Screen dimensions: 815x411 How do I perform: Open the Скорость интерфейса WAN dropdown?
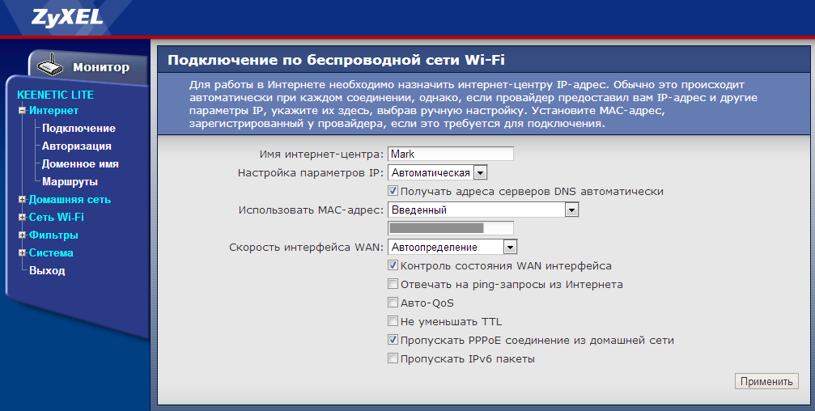pyautogui.click(x=510, y=248)
